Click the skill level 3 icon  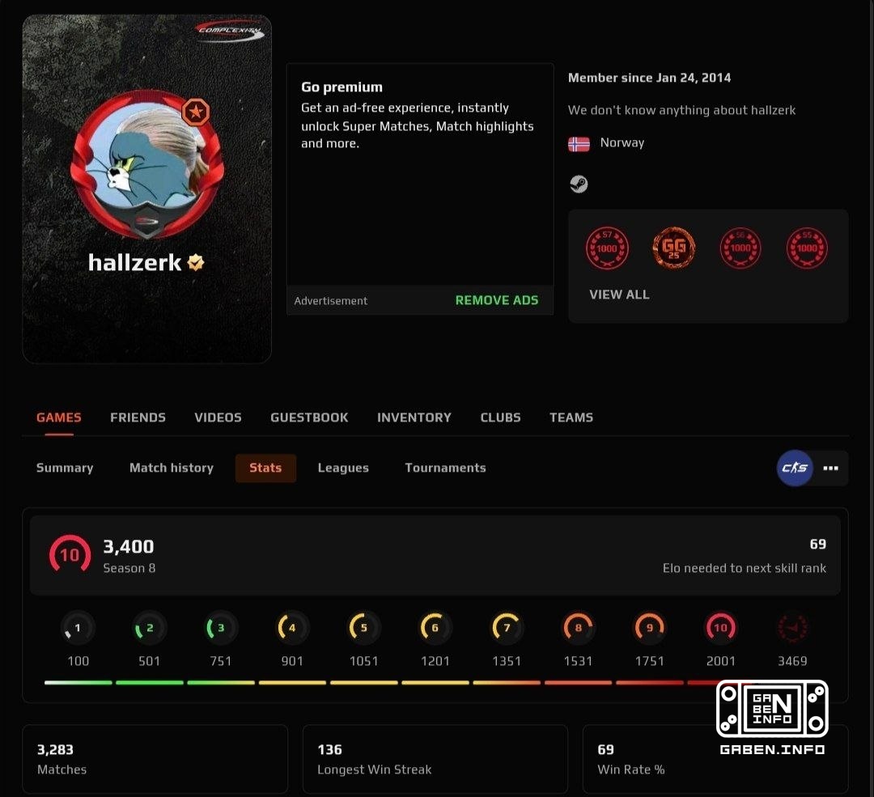[221, 628]
